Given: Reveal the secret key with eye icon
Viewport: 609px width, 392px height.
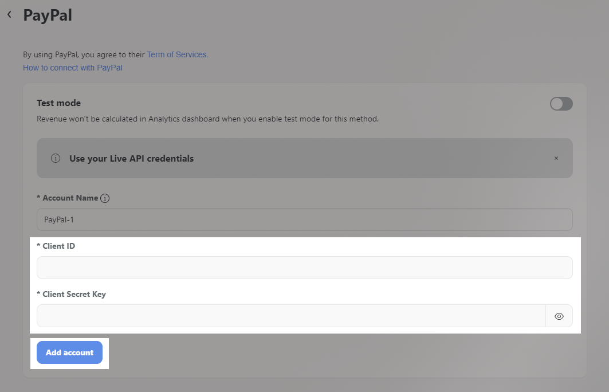Looking at the screenshot, I should click(559, 316).
